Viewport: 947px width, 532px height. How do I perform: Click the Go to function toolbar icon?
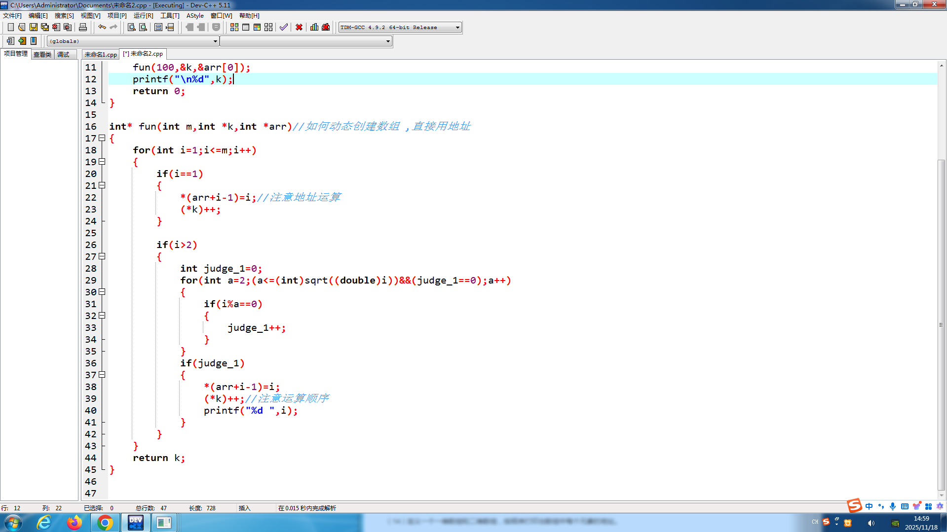tap(158, 27)
